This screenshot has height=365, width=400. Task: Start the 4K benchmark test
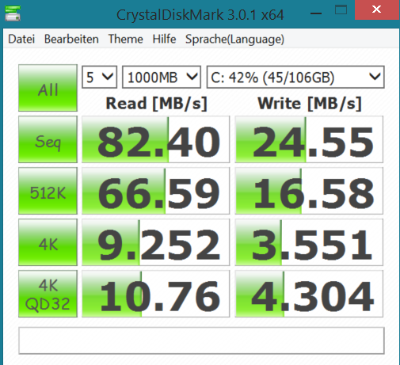click(x=48, y=242)
